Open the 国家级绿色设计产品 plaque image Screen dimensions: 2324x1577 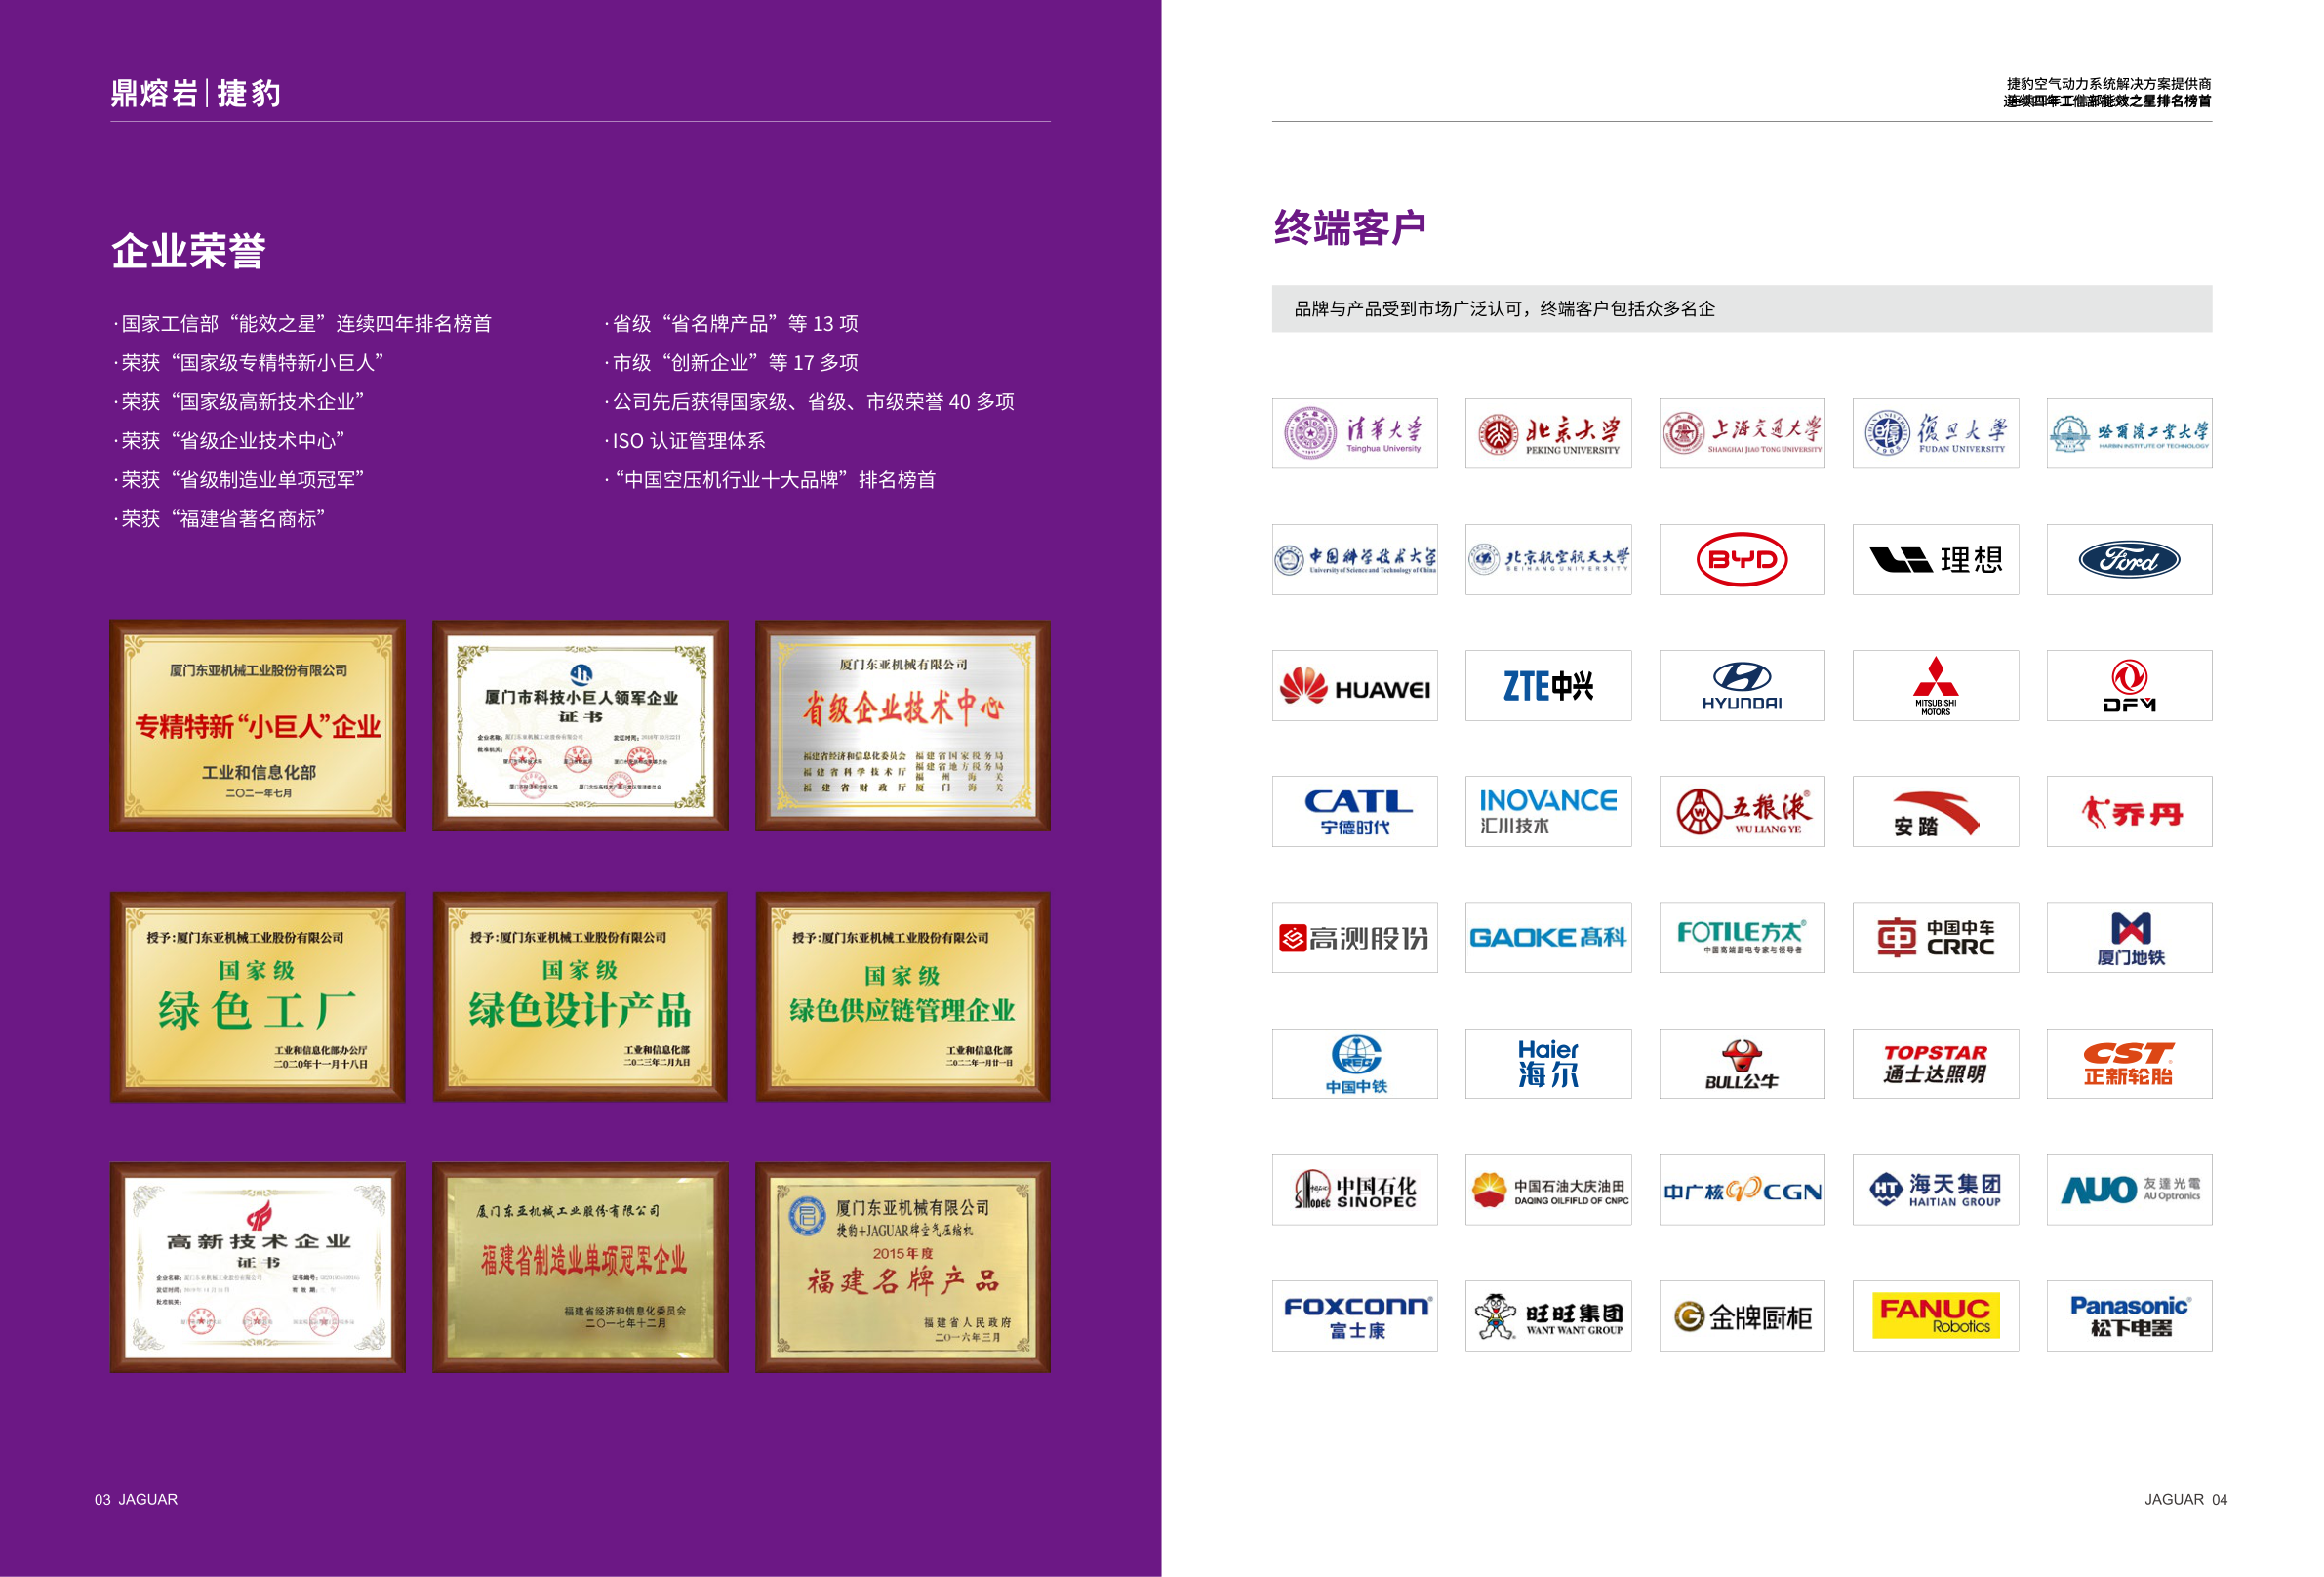[580, 997]
